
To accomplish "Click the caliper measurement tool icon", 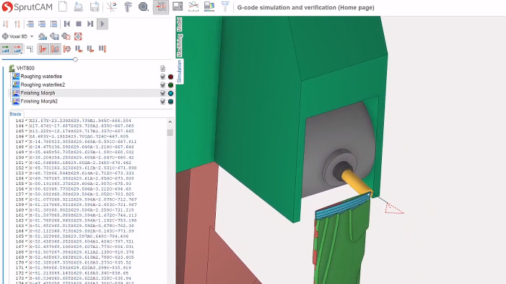I will 128,7.
